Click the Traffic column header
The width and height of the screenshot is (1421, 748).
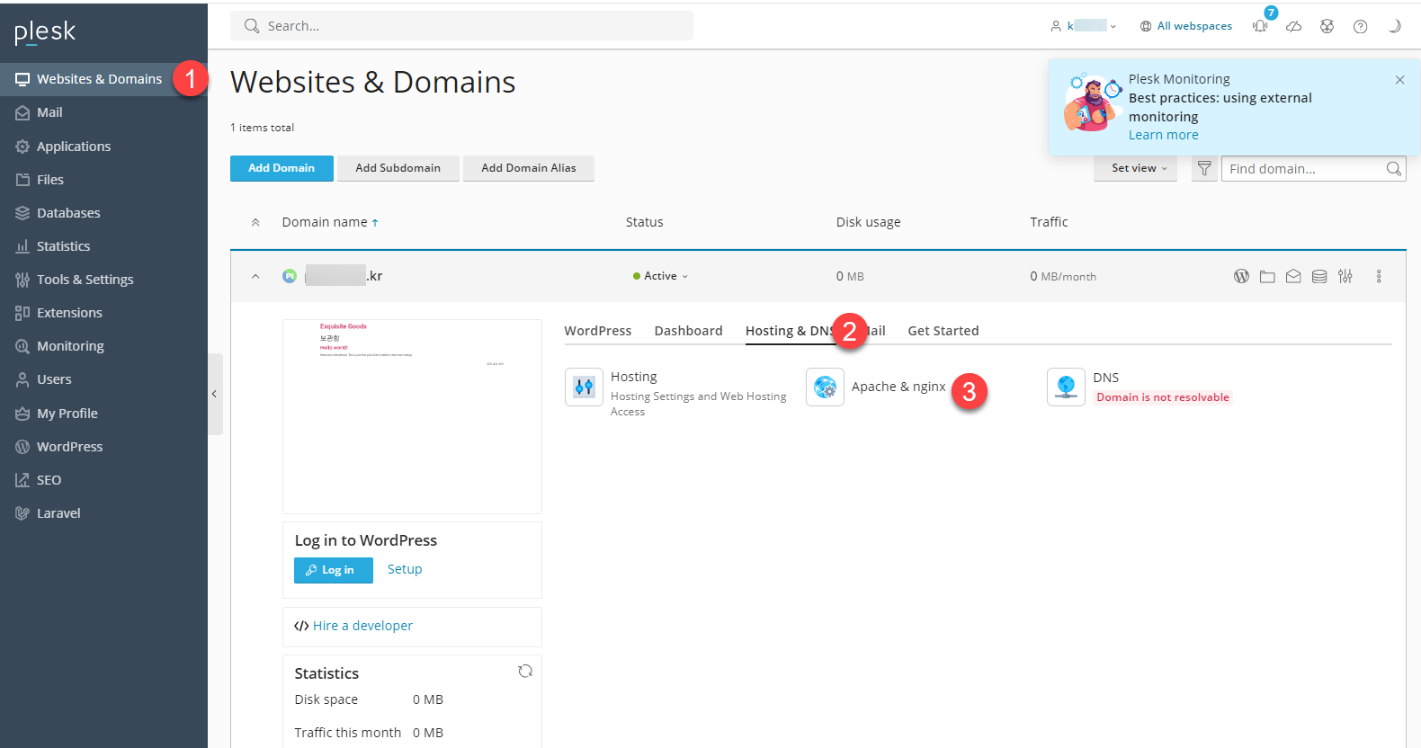point(1049,222)
